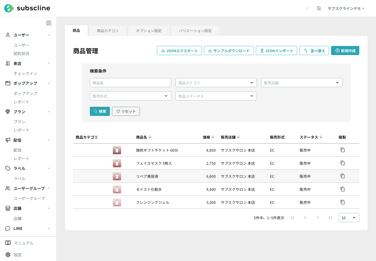Image resolution: width=376 pixels, height=261 pixels.
Task: Open the thumbnail of リペア美容液
Action: pyautogui.click(x=117, y=176)
